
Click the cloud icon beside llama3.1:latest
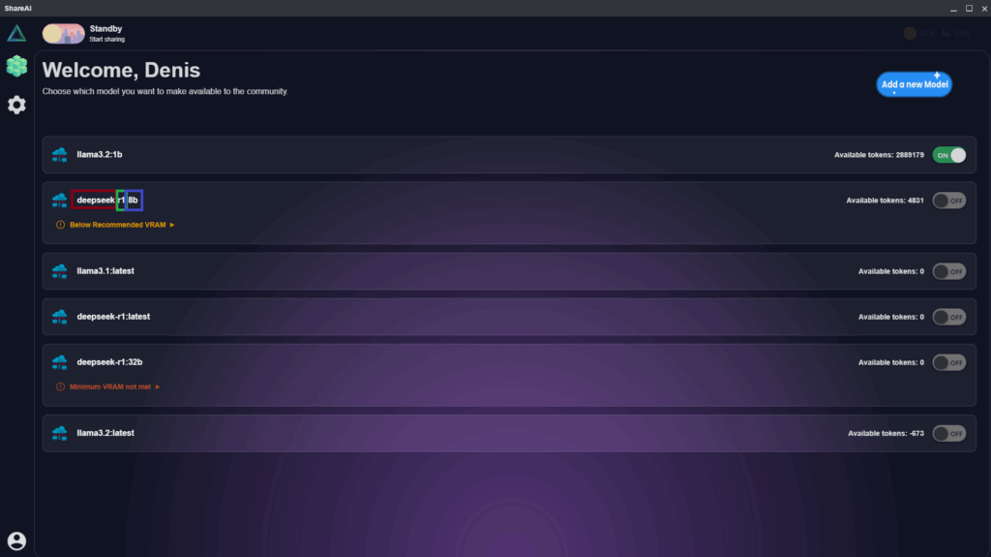click(59, 271)
